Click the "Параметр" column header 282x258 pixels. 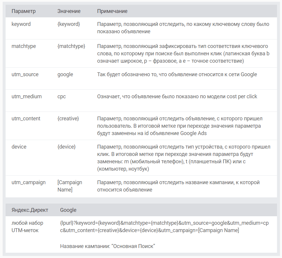pyautogui.click(x=24, y=11)
